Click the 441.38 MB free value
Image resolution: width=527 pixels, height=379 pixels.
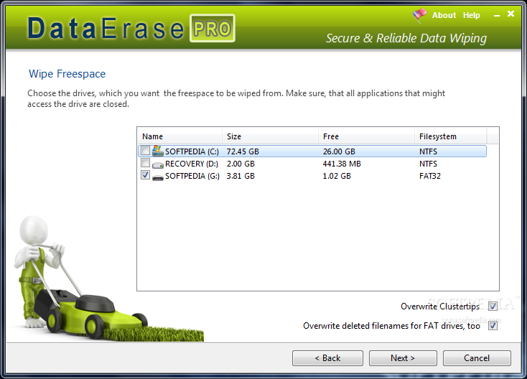click(x=342, y=164)
